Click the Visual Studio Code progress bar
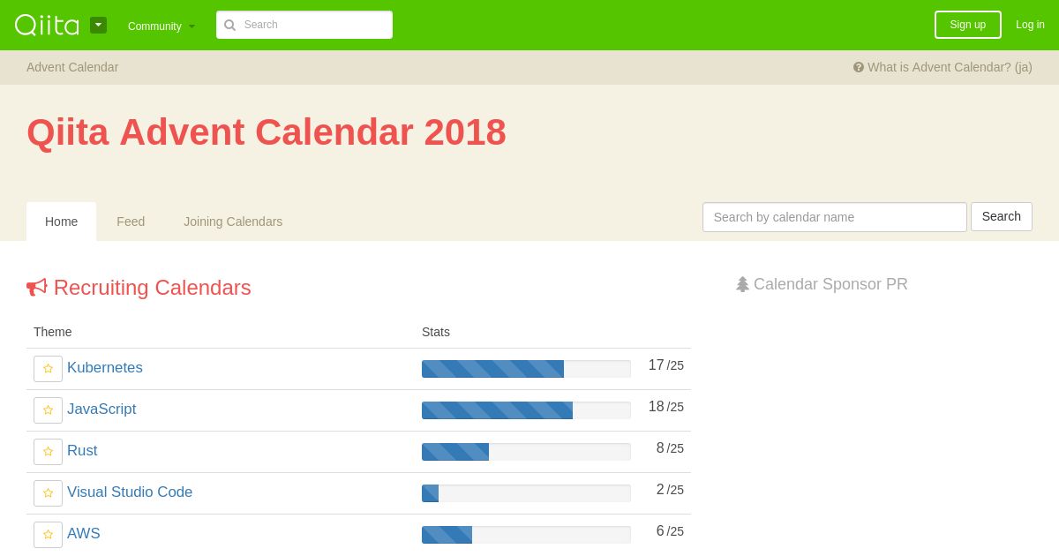 pos(526,493)
